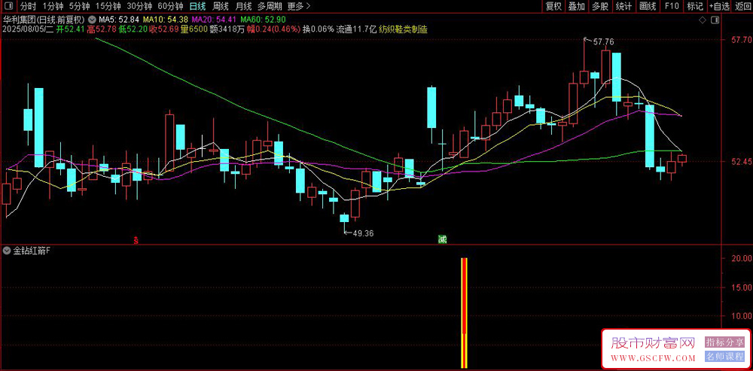Click the 幅0.24(0.46%) change text
Screen dimensions: 753x371
(273, 29)
